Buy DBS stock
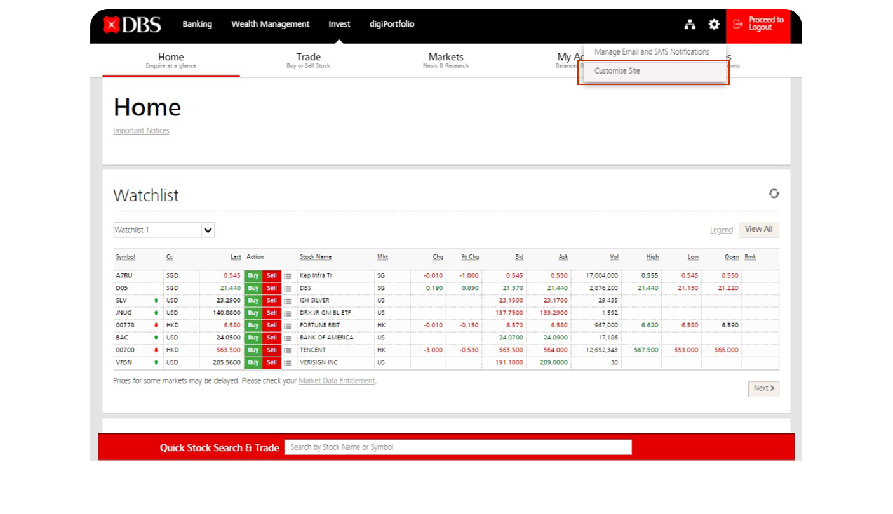893x514 pixels. (253, 288)
